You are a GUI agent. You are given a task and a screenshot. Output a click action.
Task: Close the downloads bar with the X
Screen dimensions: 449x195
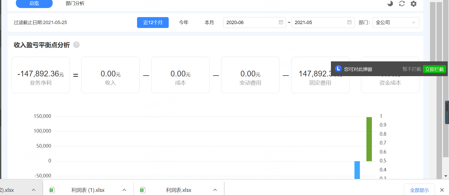pos(442,190)
